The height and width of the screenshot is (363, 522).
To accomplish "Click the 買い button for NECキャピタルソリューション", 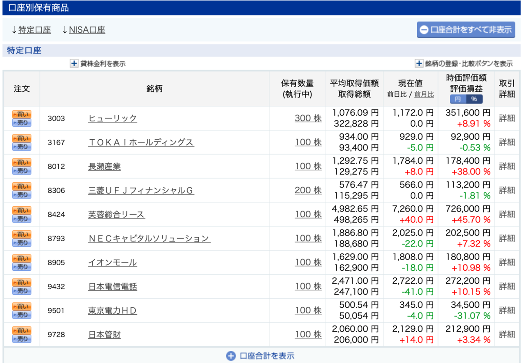I will (21, 234).
